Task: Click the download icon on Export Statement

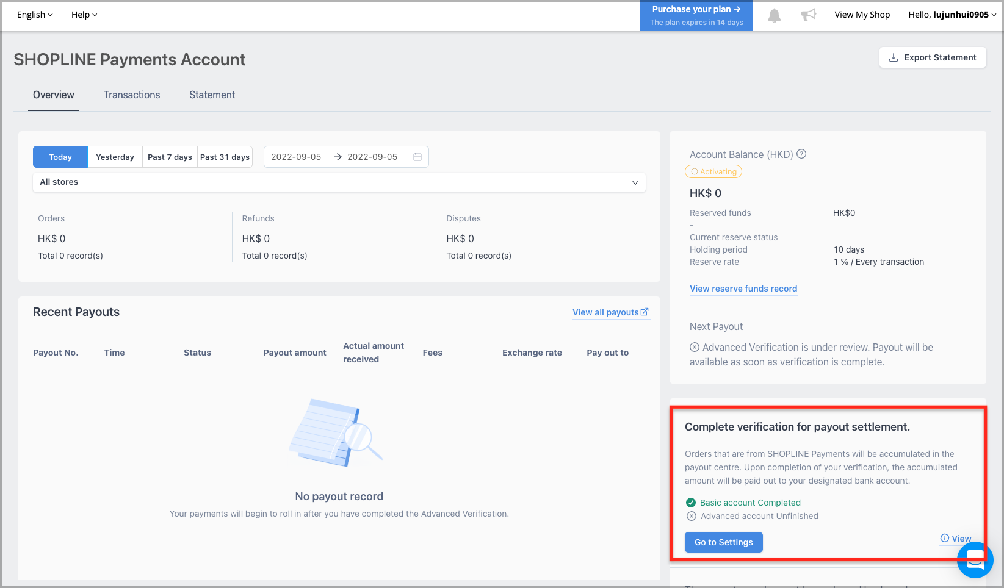Action: pos(893,57)
